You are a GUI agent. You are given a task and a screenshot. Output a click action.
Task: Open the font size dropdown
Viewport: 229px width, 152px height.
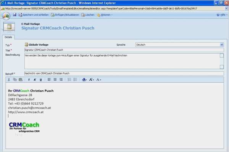(92, 80)
